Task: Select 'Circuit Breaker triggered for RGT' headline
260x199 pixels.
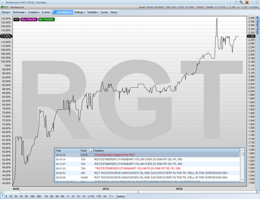Action: [114, 155]
